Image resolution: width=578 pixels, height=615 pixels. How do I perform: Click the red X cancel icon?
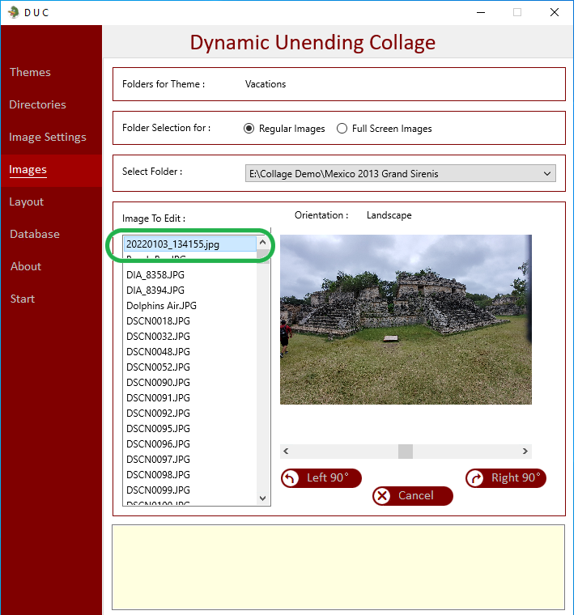382,496
